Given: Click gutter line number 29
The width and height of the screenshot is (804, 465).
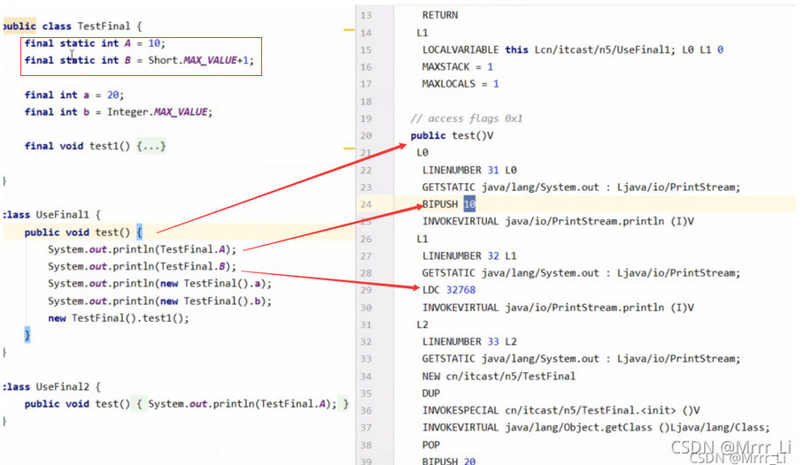Looking at the screenshot, I should point(366,290).
